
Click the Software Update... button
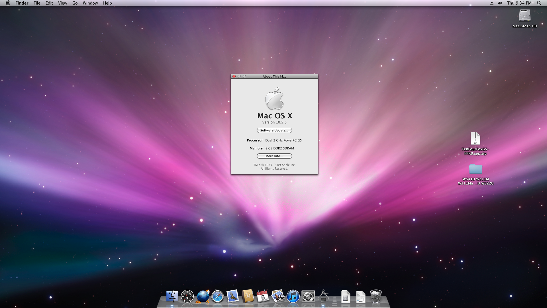pos(274,130)
